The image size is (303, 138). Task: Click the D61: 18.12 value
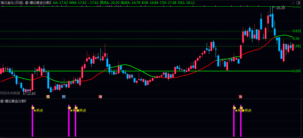click(186, 3)
